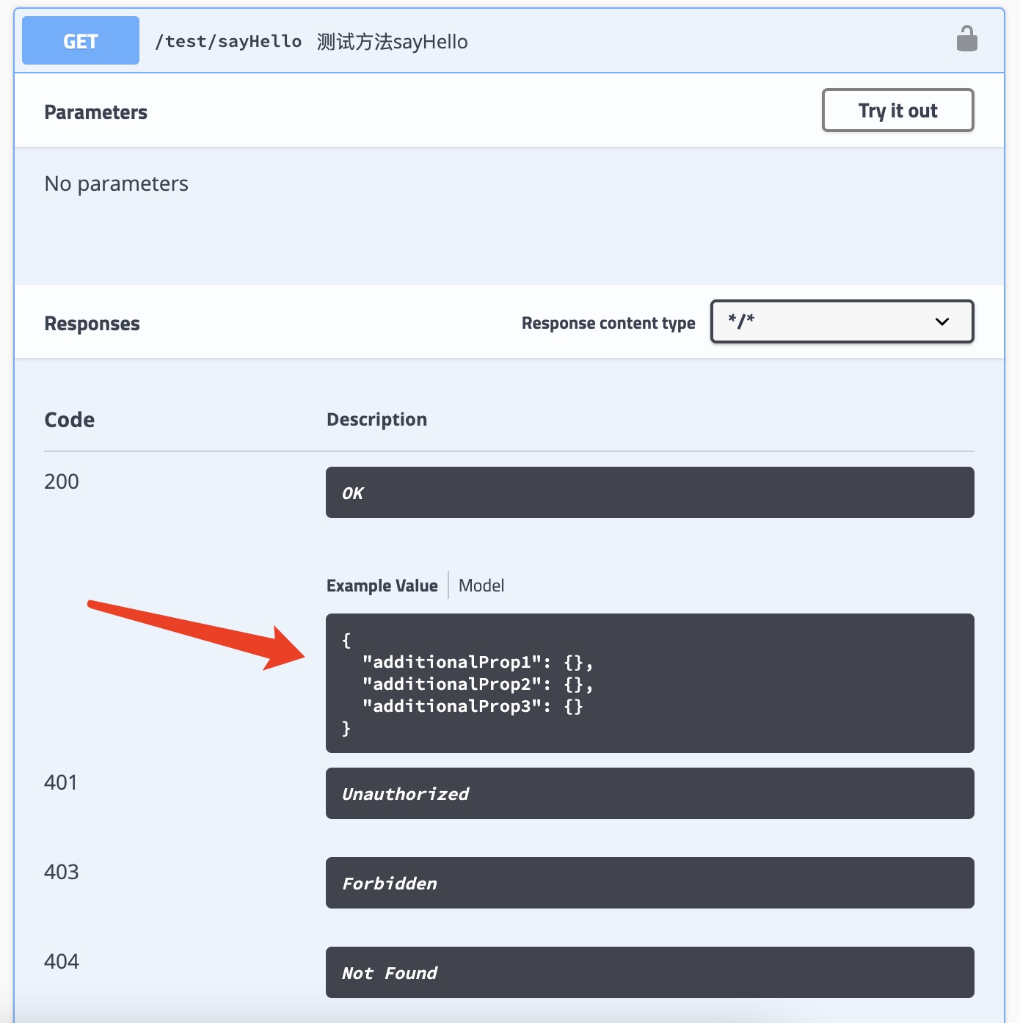Click the Code column header
Screen dimensions: 1020x1023
pyautogui.click(x=70, y=420)
